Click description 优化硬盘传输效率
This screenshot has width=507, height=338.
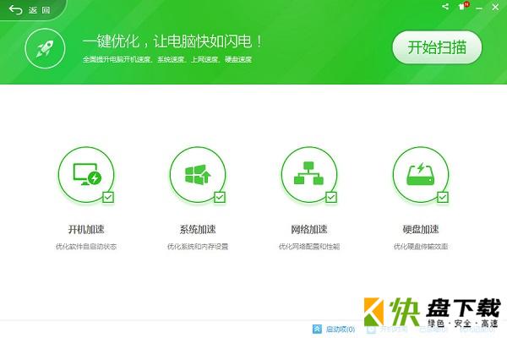click(x=421, y=247)
